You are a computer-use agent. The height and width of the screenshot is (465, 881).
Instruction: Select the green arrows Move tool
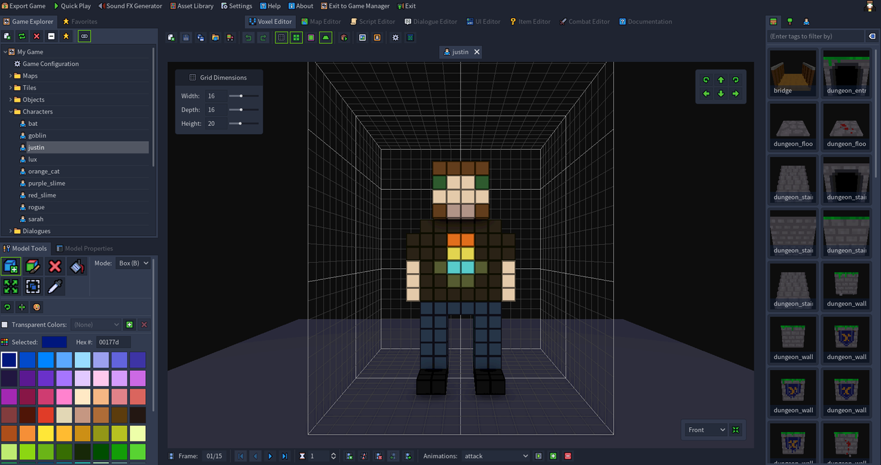pos(11,286)
